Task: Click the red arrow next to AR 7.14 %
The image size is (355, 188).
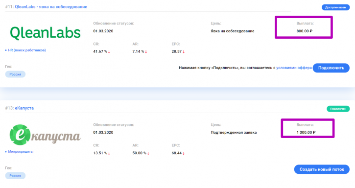Action: click(146, 51)
